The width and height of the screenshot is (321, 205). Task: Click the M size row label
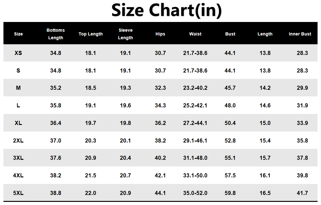pos(18,88)
